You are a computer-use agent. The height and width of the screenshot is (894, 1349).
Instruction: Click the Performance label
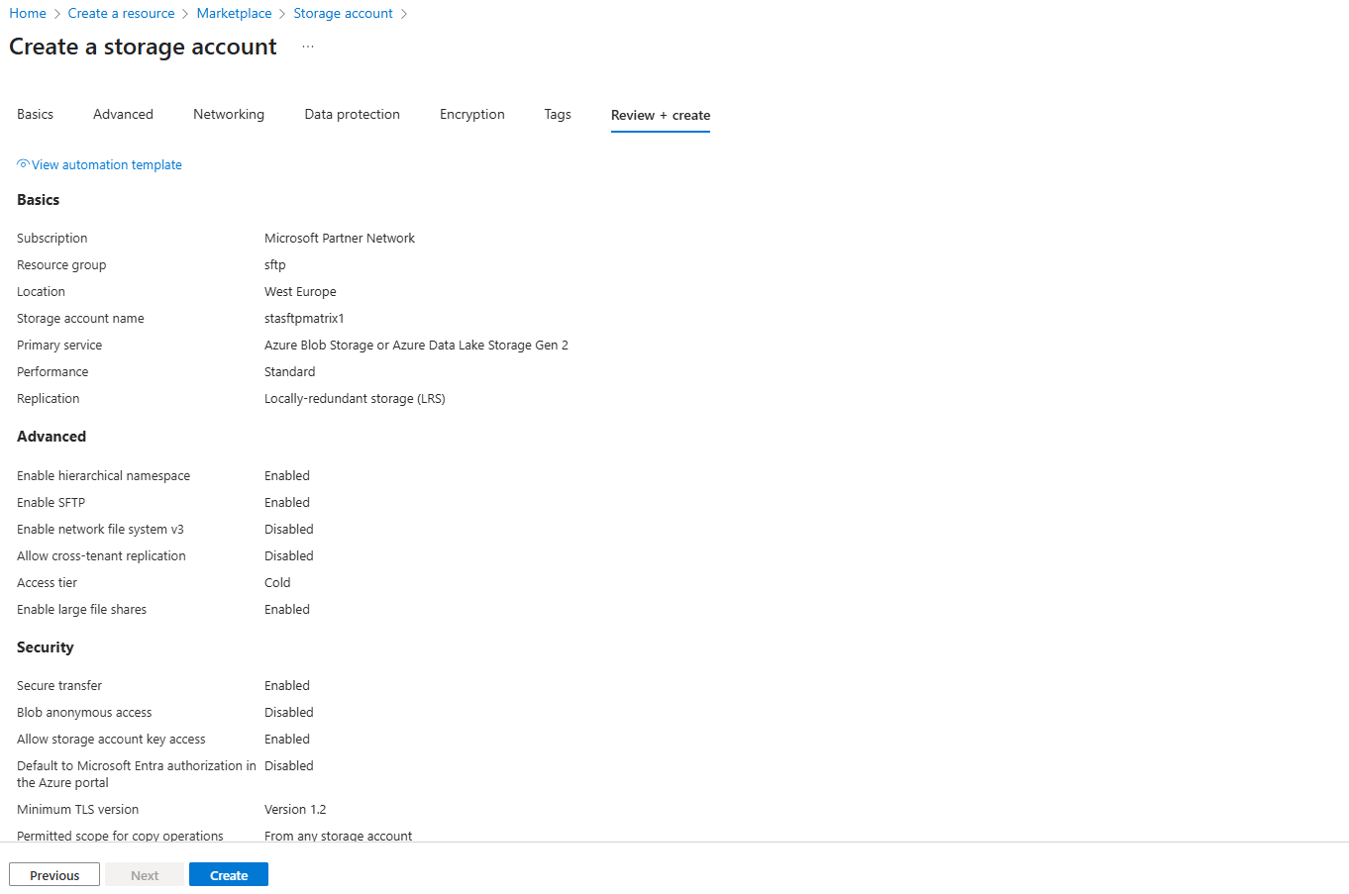click(52, 372)
